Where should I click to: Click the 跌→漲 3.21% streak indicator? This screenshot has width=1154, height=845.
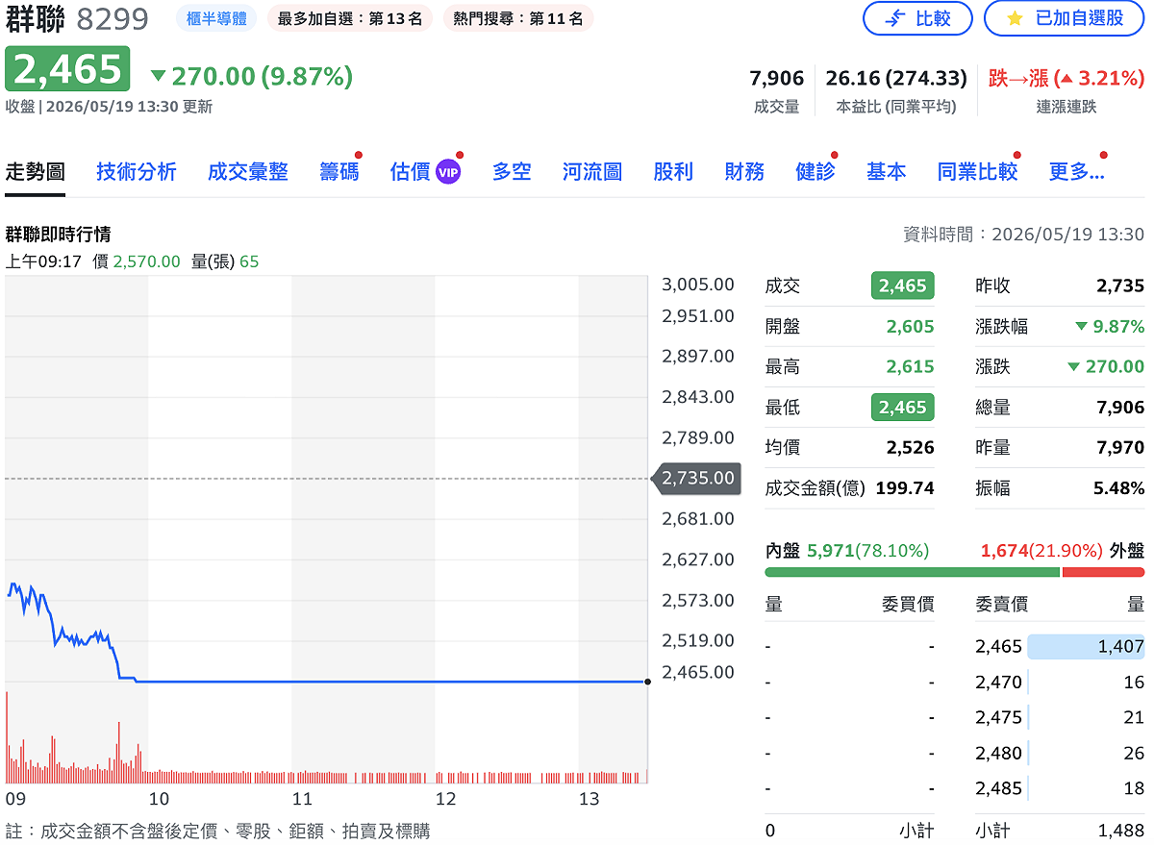[x=1066, y=78]
